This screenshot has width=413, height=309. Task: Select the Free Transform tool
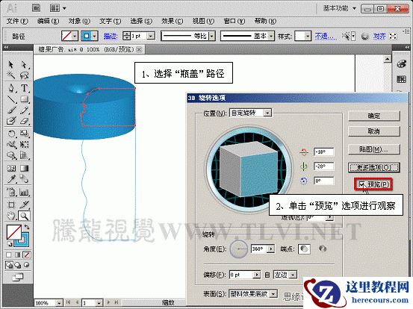[x=24, y=145]
